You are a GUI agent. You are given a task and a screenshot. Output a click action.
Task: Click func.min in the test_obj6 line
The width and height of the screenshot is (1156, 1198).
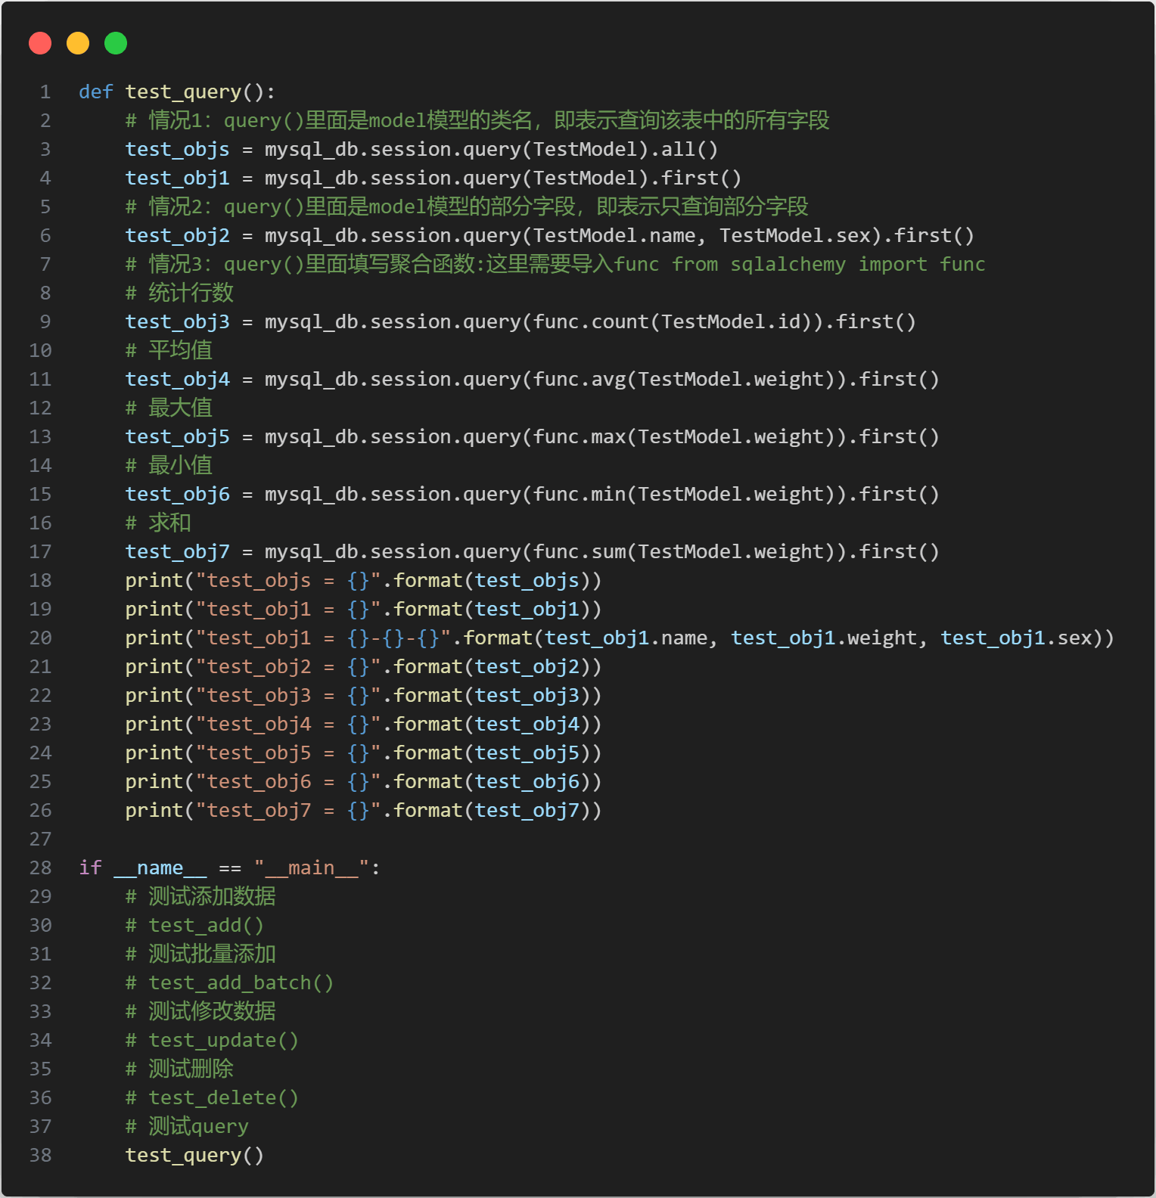[x=580, y=495]
